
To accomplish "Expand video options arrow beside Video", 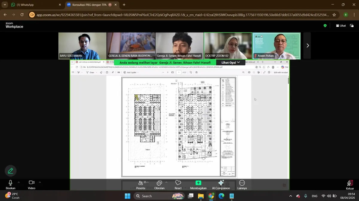I will tap(39, 182).
